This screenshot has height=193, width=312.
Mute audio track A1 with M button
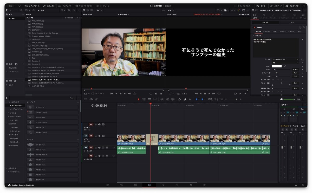(107, 148)
